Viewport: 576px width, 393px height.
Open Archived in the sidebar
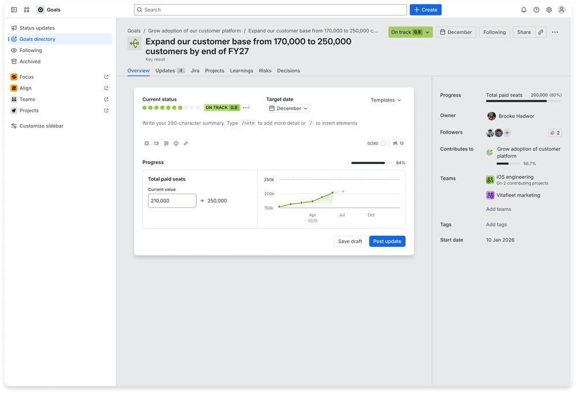pos(60,62)
